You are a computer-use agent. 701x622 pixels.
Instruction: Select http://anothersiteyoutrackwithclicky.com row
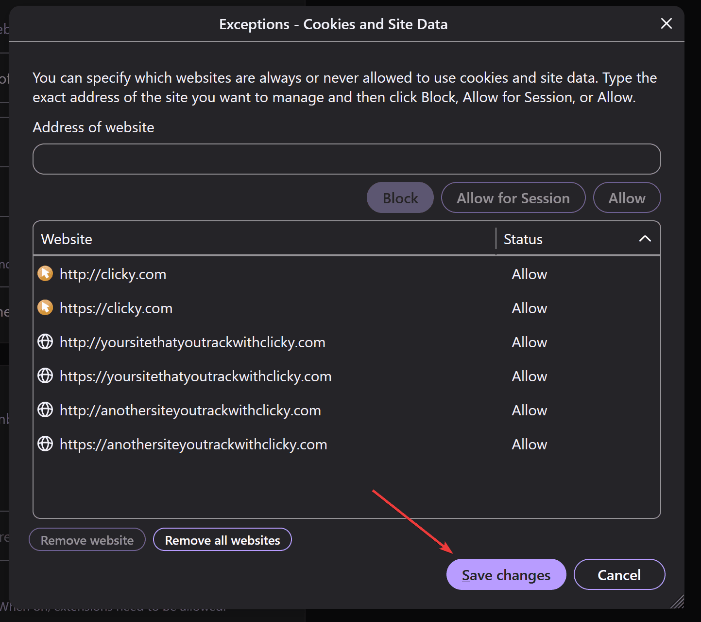click(347, 410)
